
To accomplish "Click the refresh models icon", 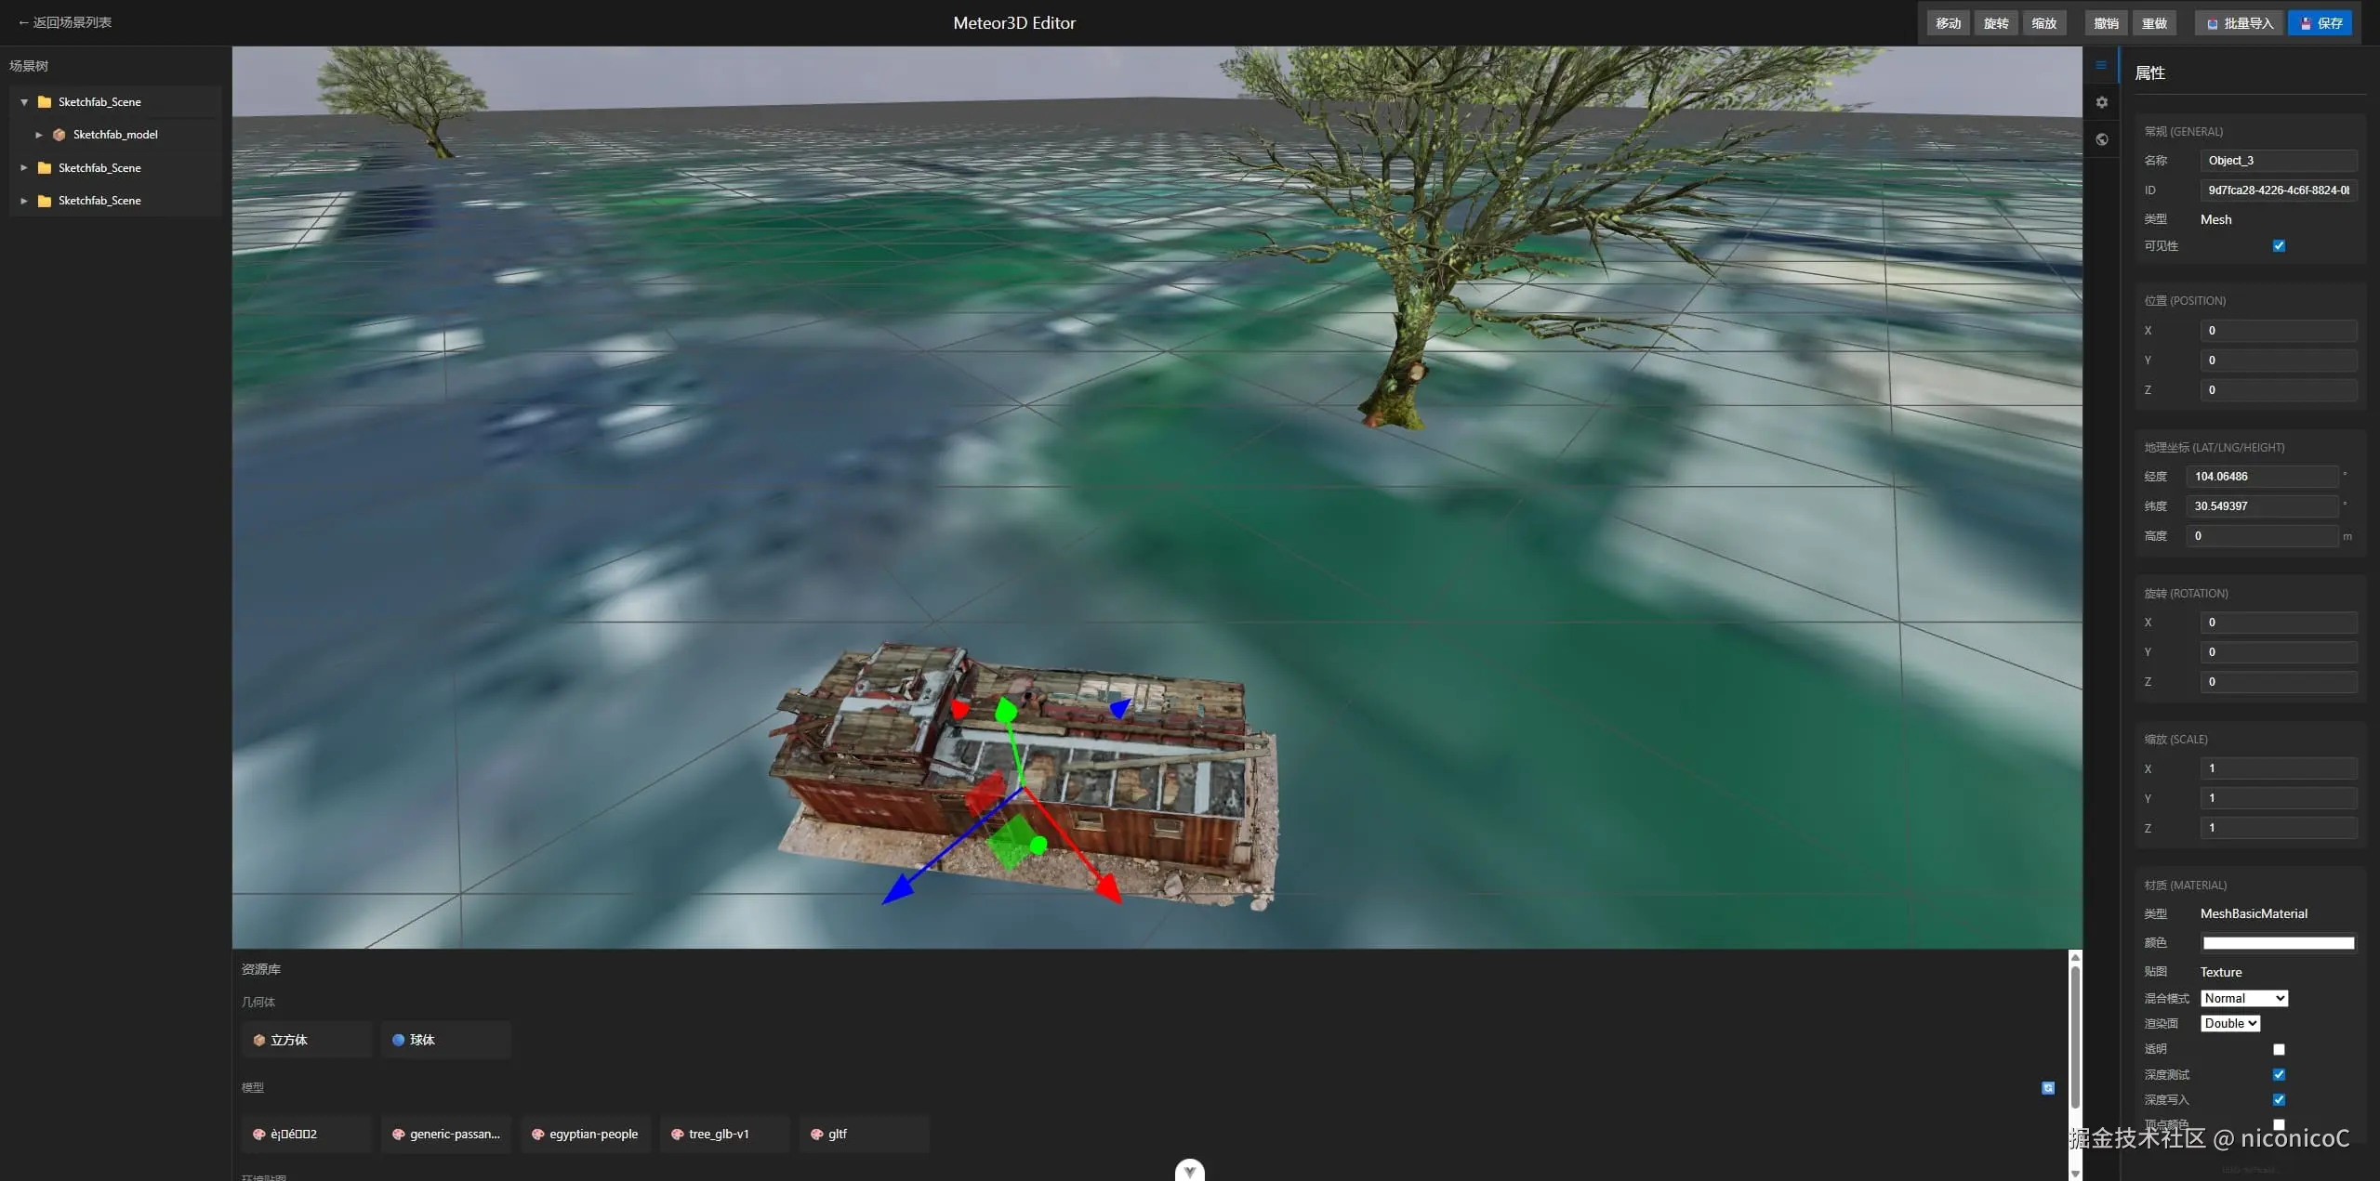I will [2048, 1088].
